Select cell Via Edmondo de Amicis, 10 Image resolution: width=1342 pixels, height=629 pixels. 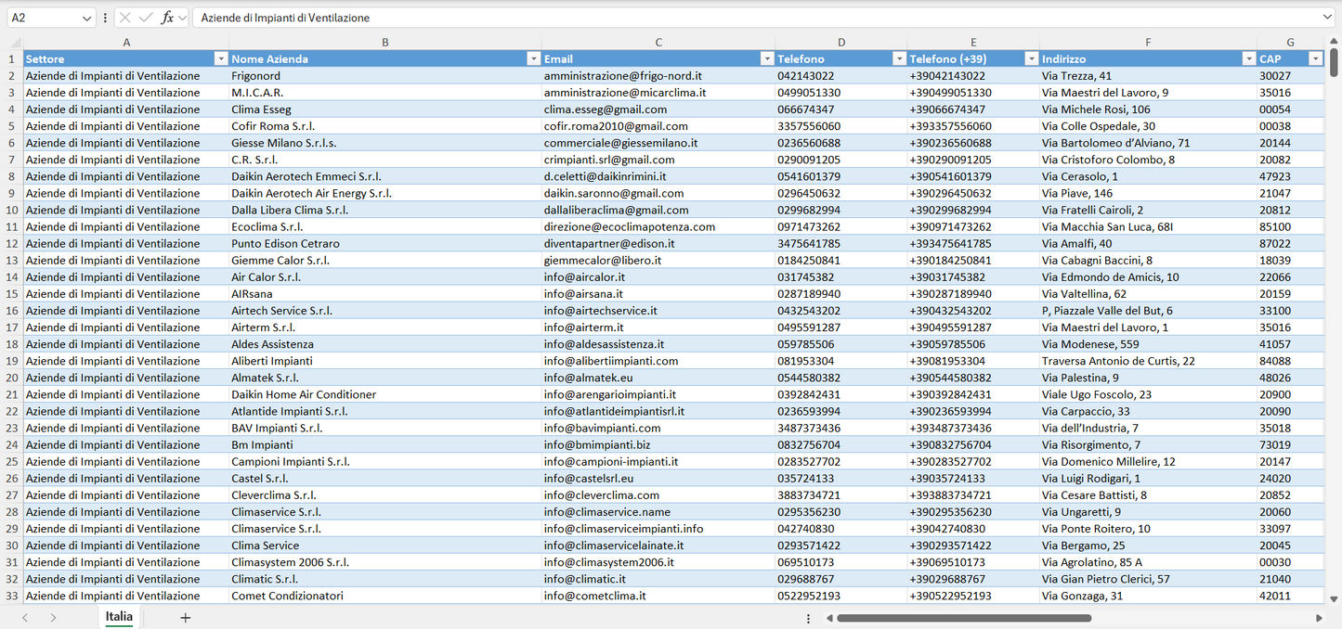(1148, 276)
